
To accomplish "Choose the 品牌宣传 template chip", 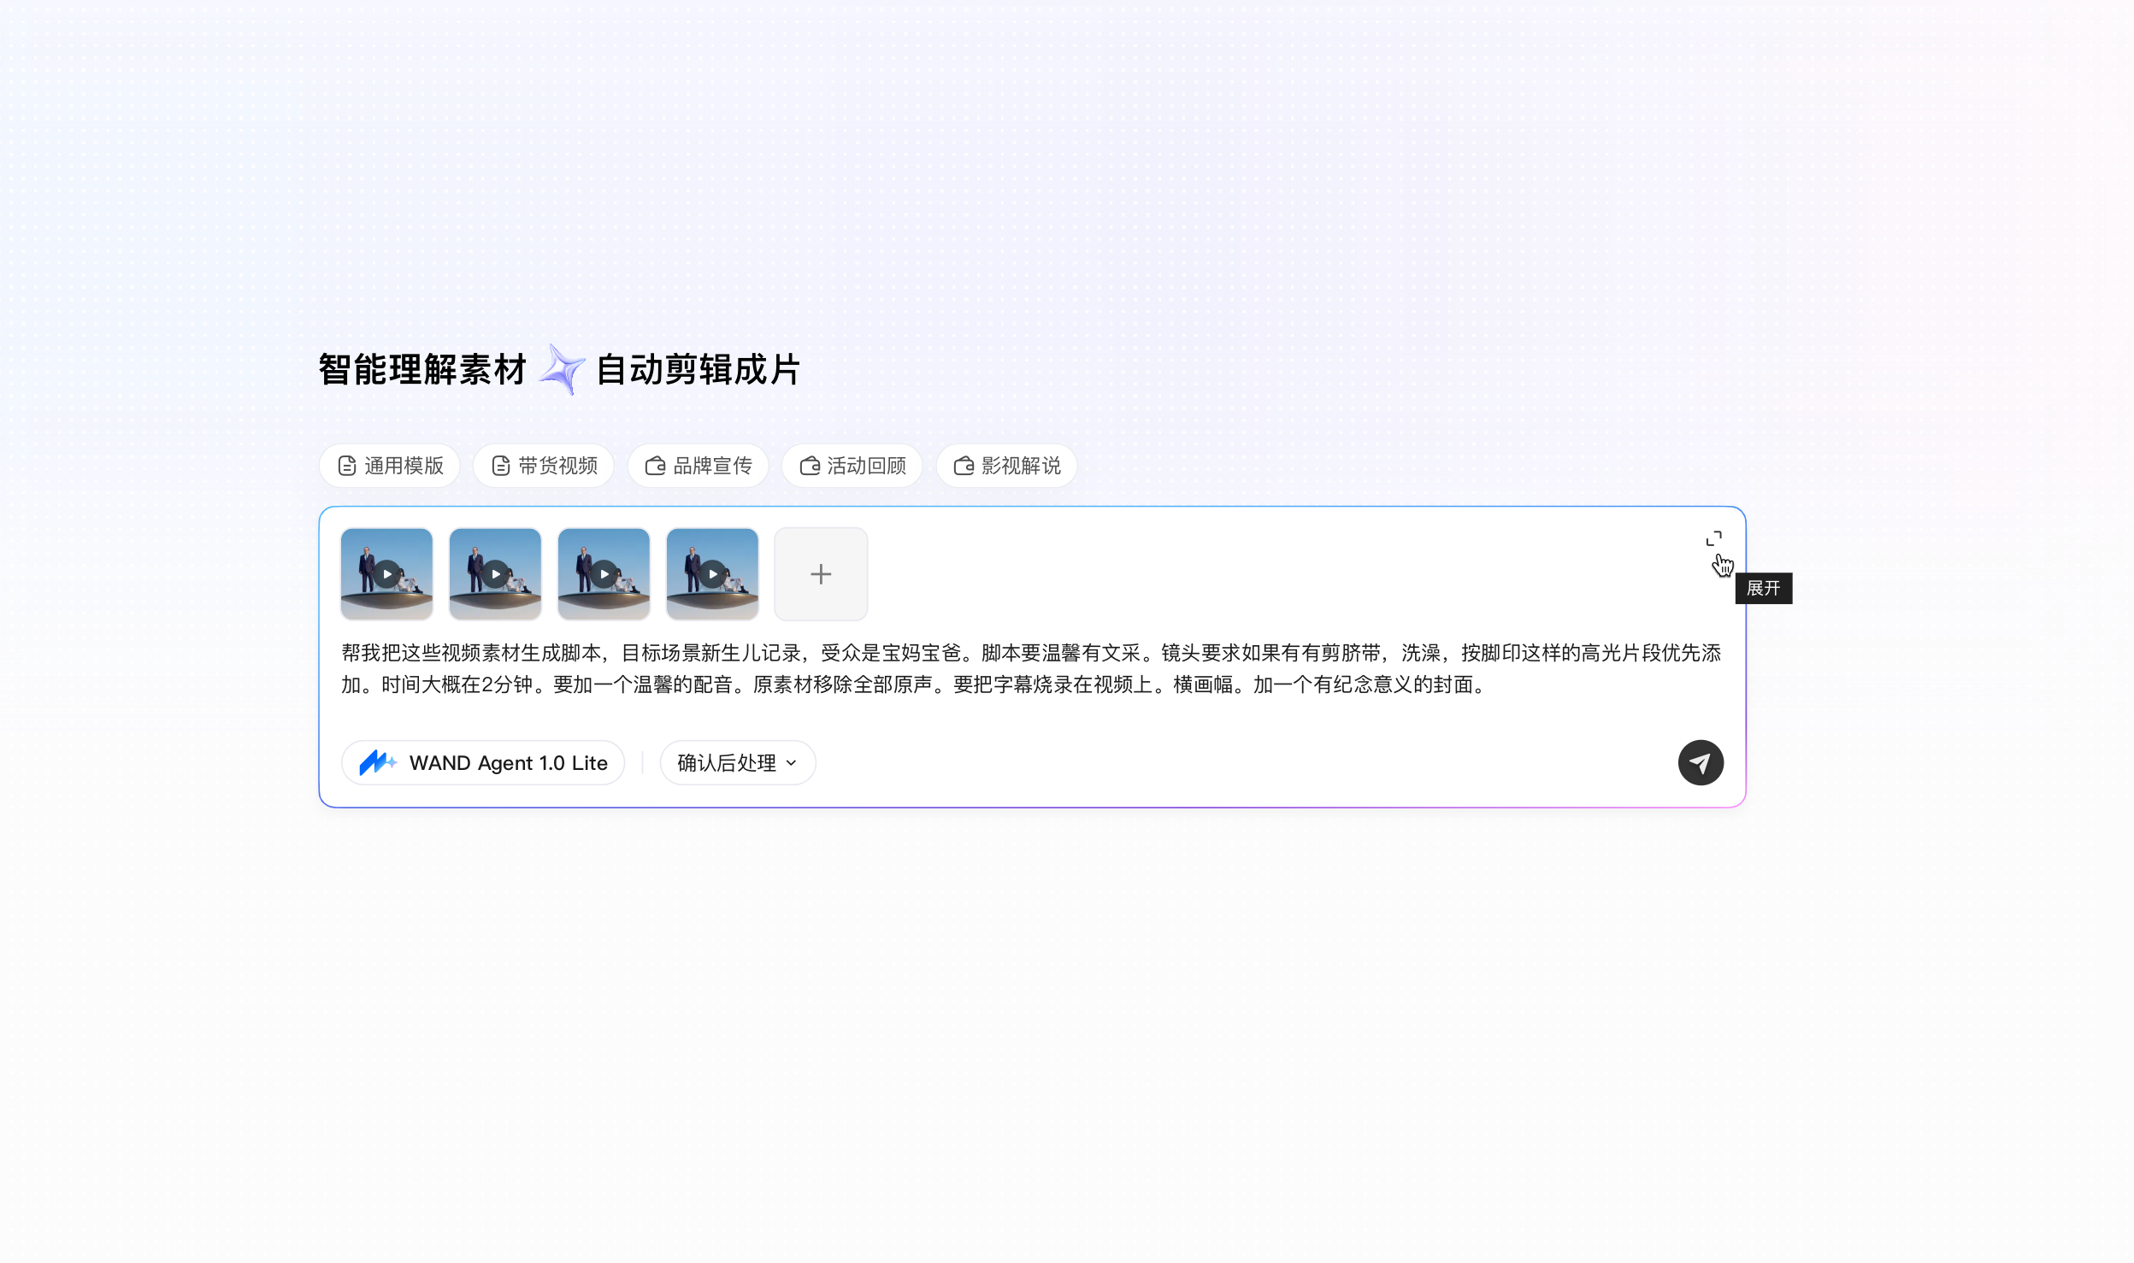I will pos(699,466).
